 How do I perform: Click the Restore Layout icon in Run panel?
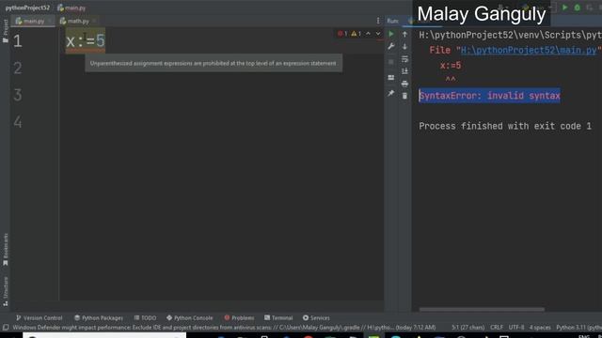391,77
